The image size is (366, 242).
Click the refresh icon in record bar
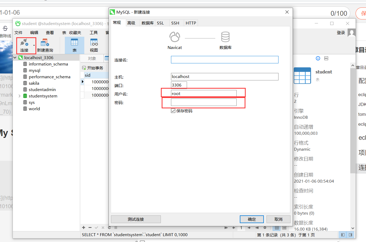[x=109, y=228]
